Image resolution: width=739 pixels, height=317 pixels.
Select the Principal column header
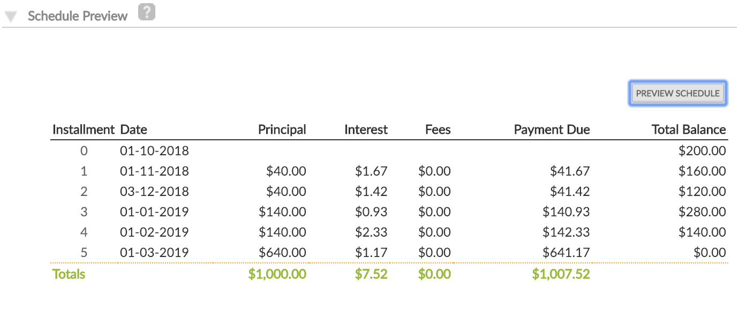[x=282, y=129]
